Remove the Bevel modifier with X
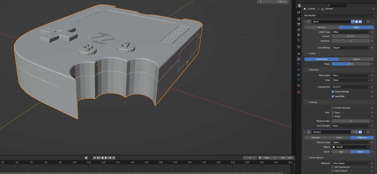This screenshot has width=377, height=174. [368, 22]
